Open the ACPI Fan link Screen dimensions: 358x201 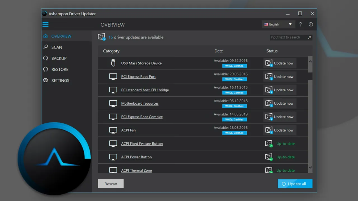point(128,130)
